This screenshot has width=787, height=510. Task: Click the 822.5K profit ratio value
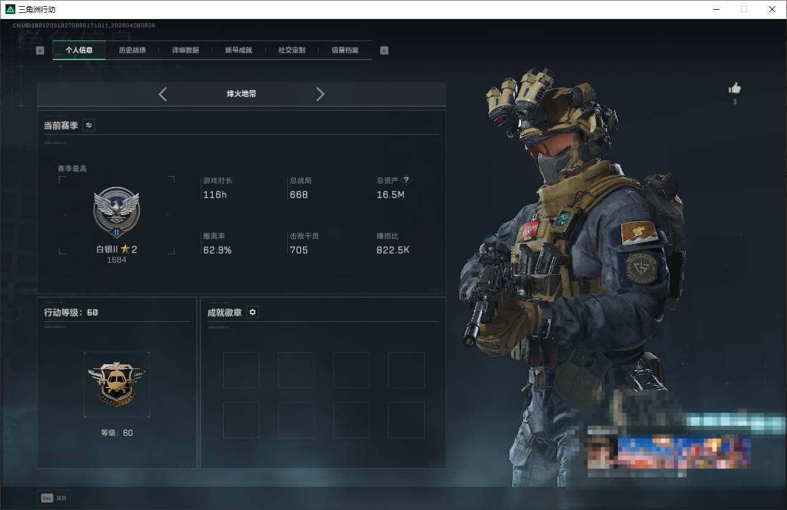click(393, 250)
